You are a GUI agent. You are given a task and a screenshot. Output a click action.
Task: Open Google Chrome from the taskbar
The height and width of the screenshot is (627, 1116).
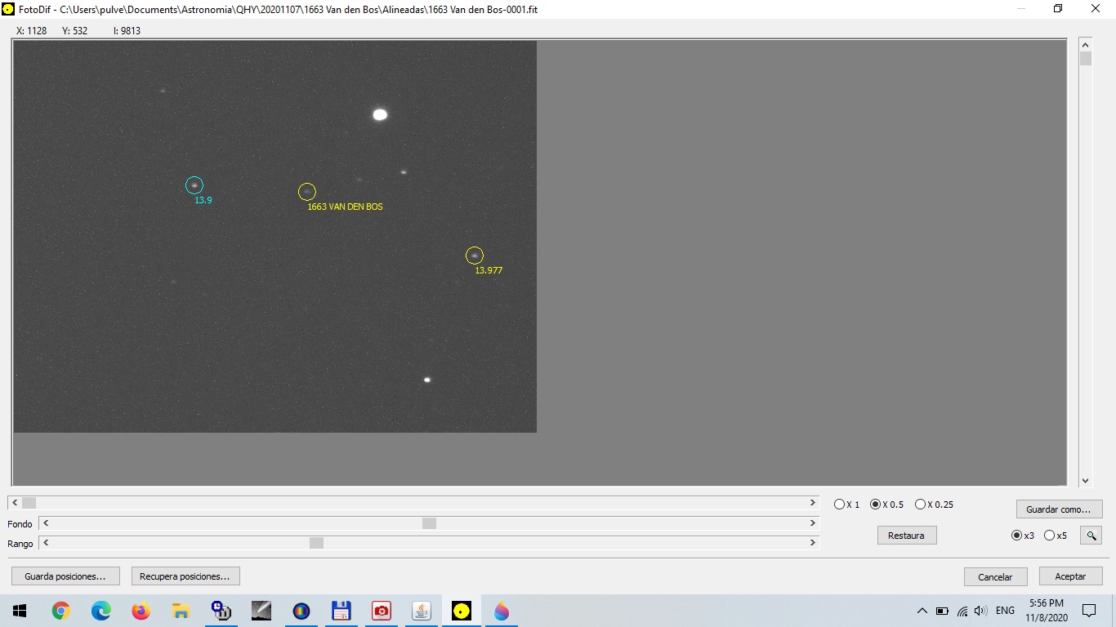(61, 611)
